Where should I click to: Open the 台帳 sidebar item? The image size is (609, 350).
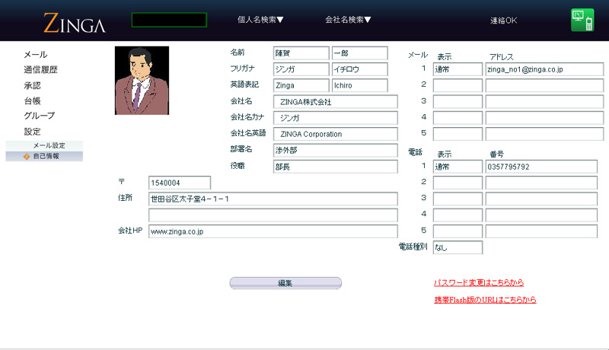click(x=32, y=101)
